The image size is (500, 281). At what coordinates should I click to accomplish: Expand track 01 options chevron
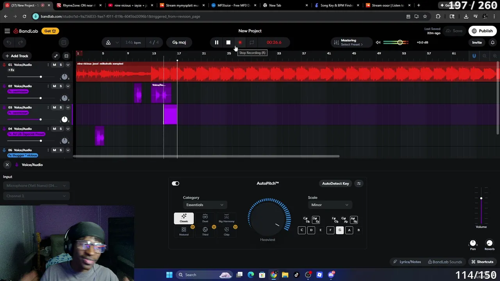coord(68,65)
